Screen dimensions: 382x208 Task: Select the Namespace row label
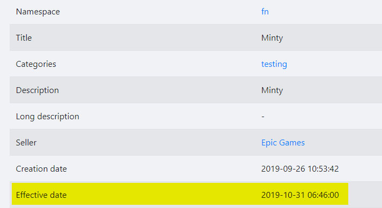point(38,12)
